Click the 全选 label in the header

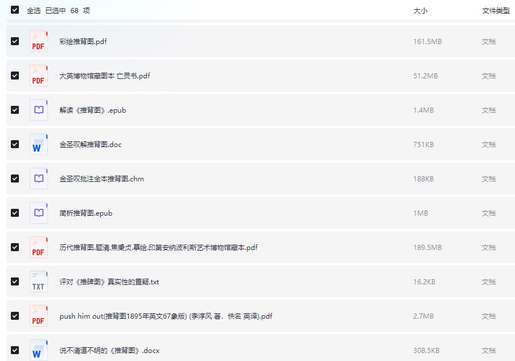[34, 11]
